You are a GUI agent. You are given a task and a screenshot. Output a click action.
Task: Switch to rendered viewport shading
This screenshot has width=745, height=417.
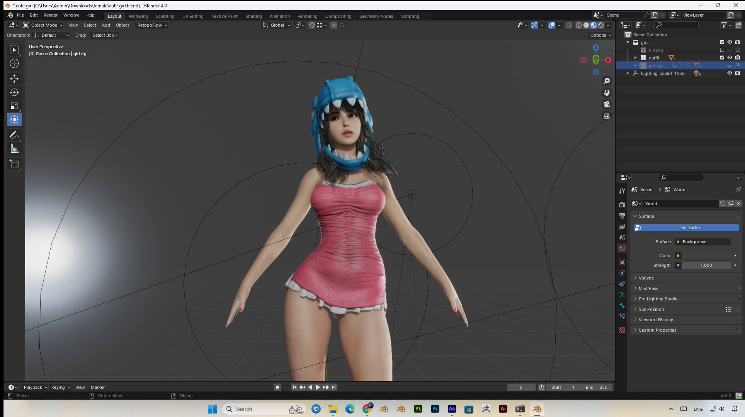(x=601, y=25)
